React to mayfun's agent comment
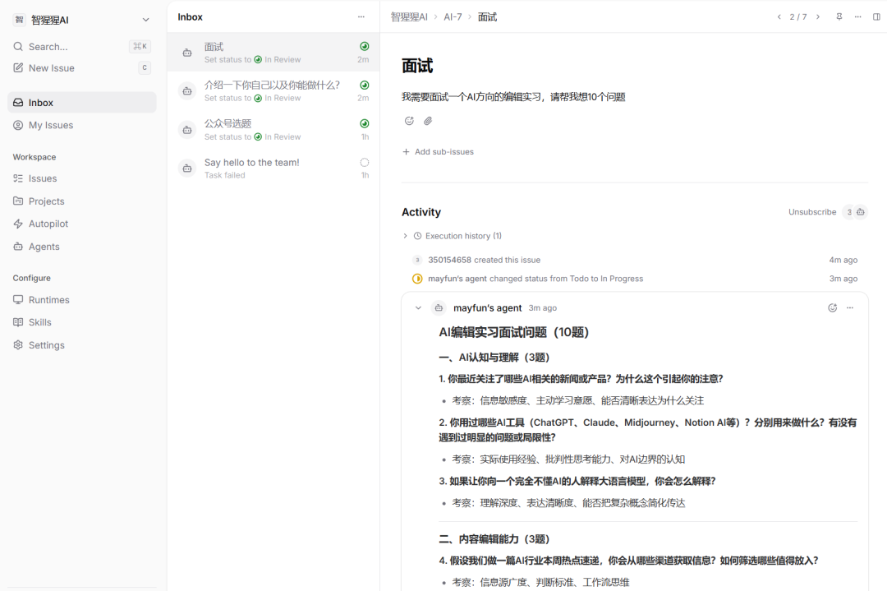Image resolution: width=887 pixels, height=591 pixels. [832, 308]
